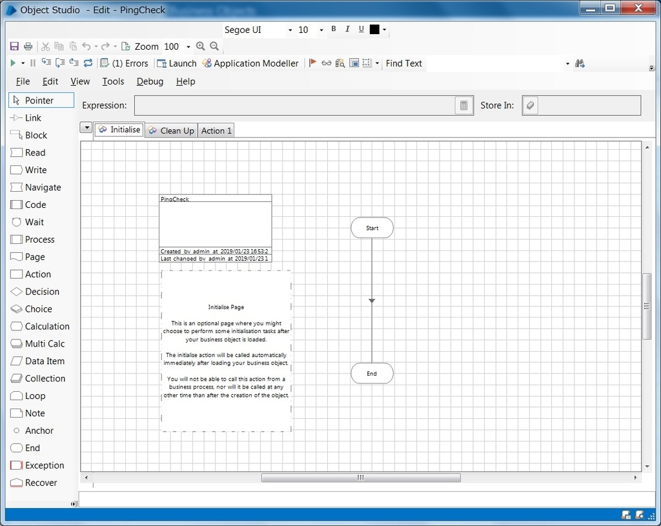Image resolution: width=661 pixels, height=526 pixels.
Task: Open the Edit menu
Action: [50, 81]
